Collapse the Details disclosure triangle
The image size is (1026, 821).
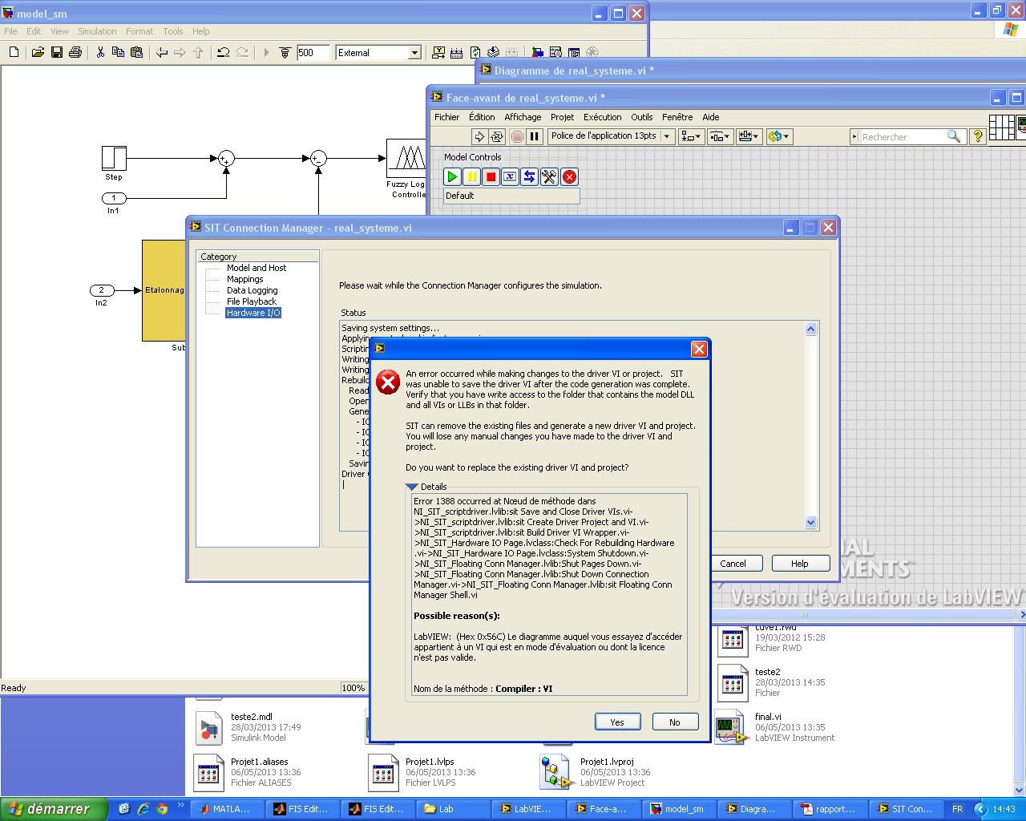tap(412, 487)
